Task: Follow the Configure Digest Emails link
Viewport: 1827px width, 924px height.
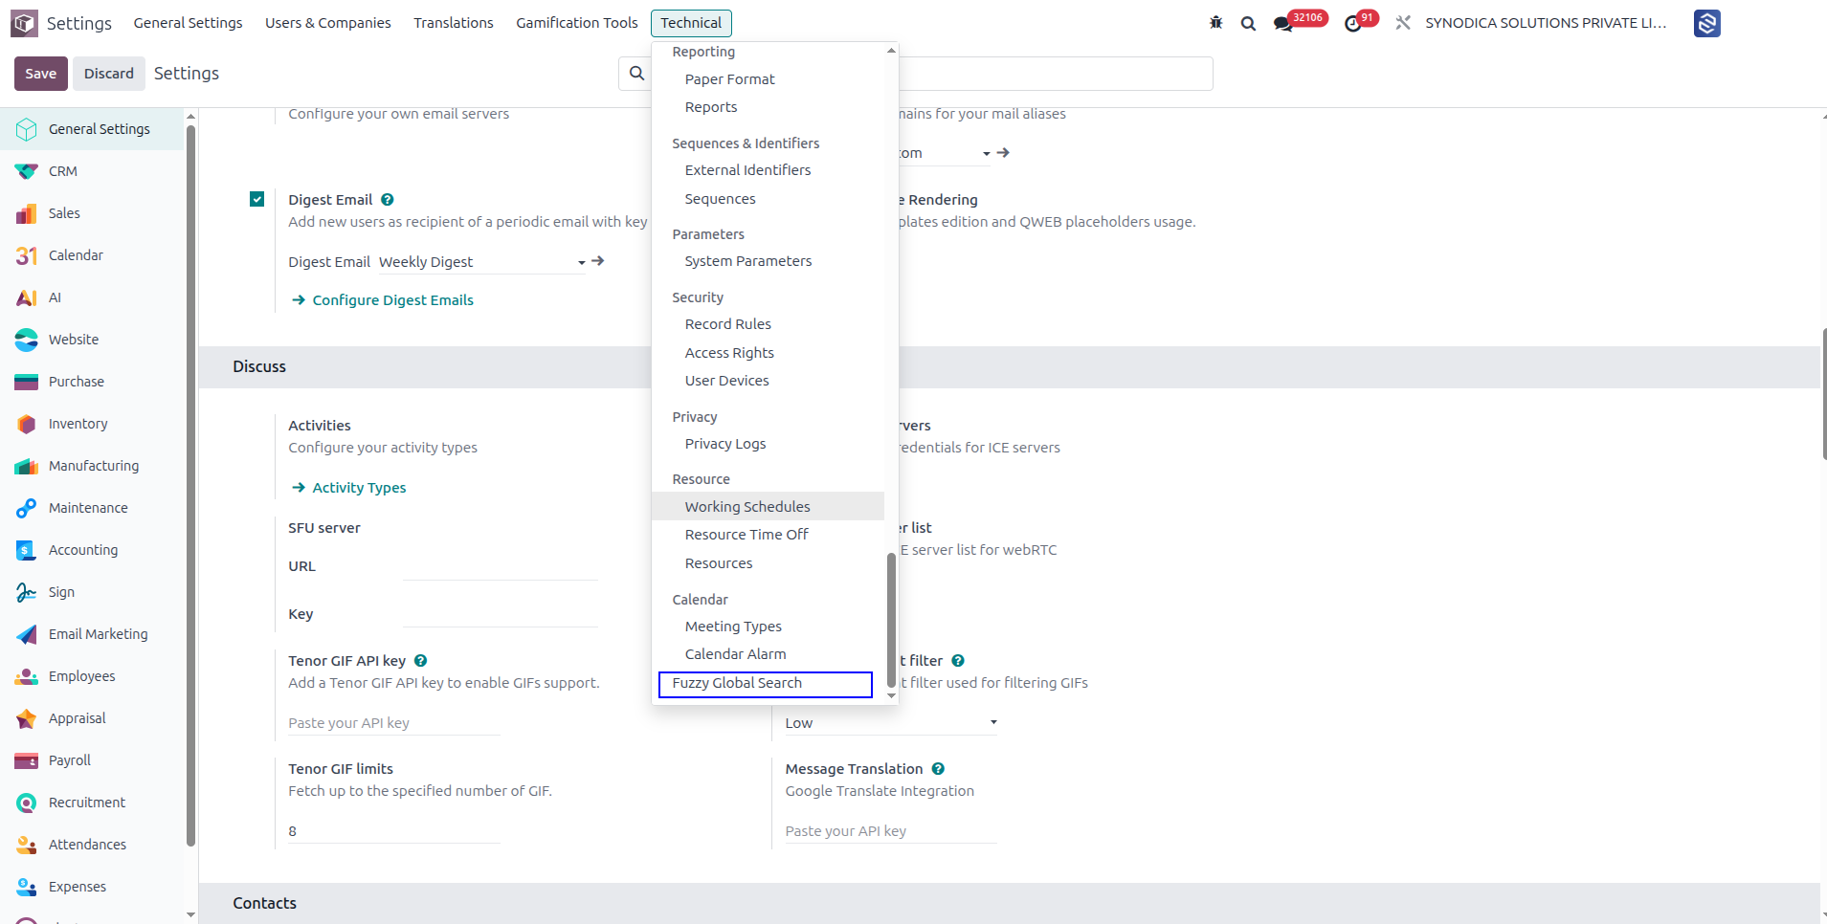Action: tap(392, 300)
